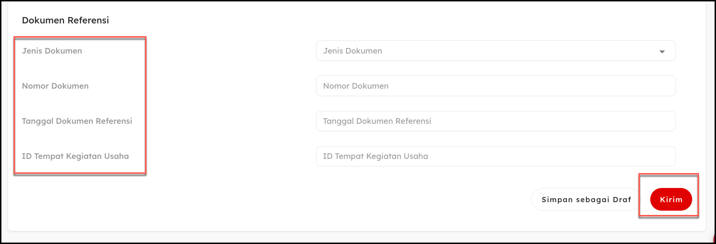Open the Jenis Dokumen combo box
Viewport: 716px width, 244px height.
[x=495, y=51]
